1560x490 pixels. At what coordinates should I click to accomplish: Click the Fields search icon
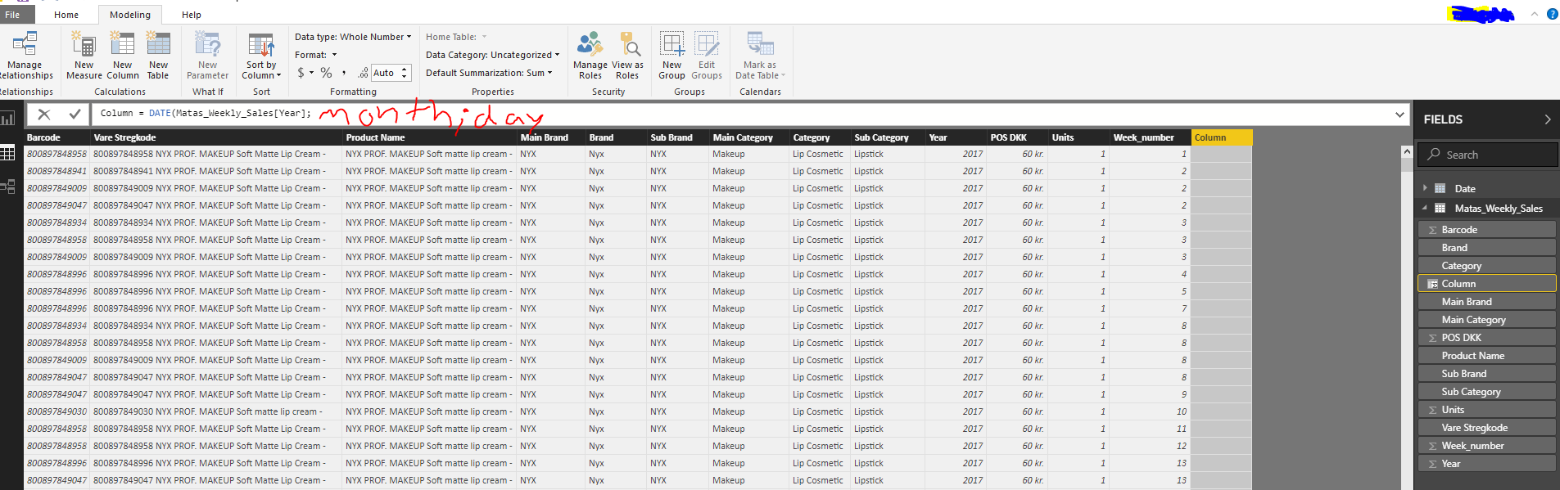[1434, 154]
